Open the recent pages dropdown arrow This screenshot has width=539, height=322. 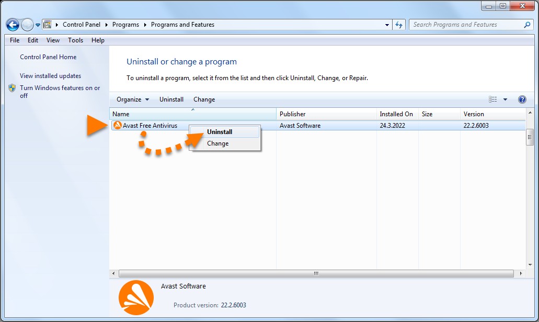[38, 25]
